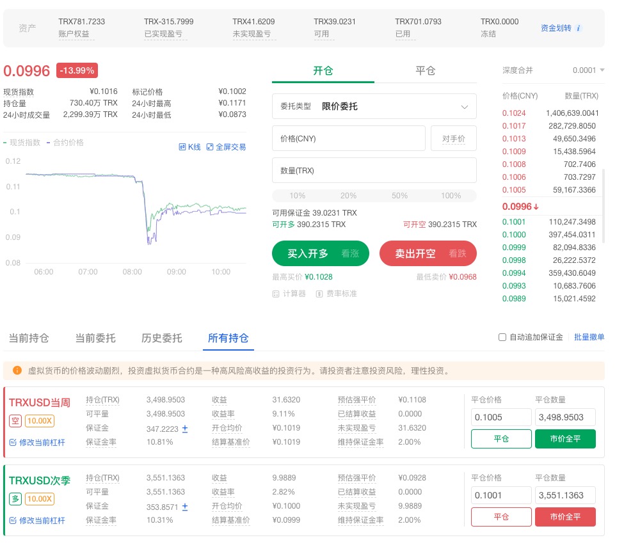Screen dimensions: 624x547
Task: Switch to the 平仓 tab
Action: coord(426,71)
